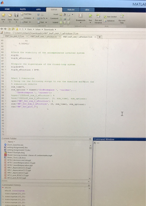
Task: Toggle breakpoint on line 63 run command
Action: point(6,107)
